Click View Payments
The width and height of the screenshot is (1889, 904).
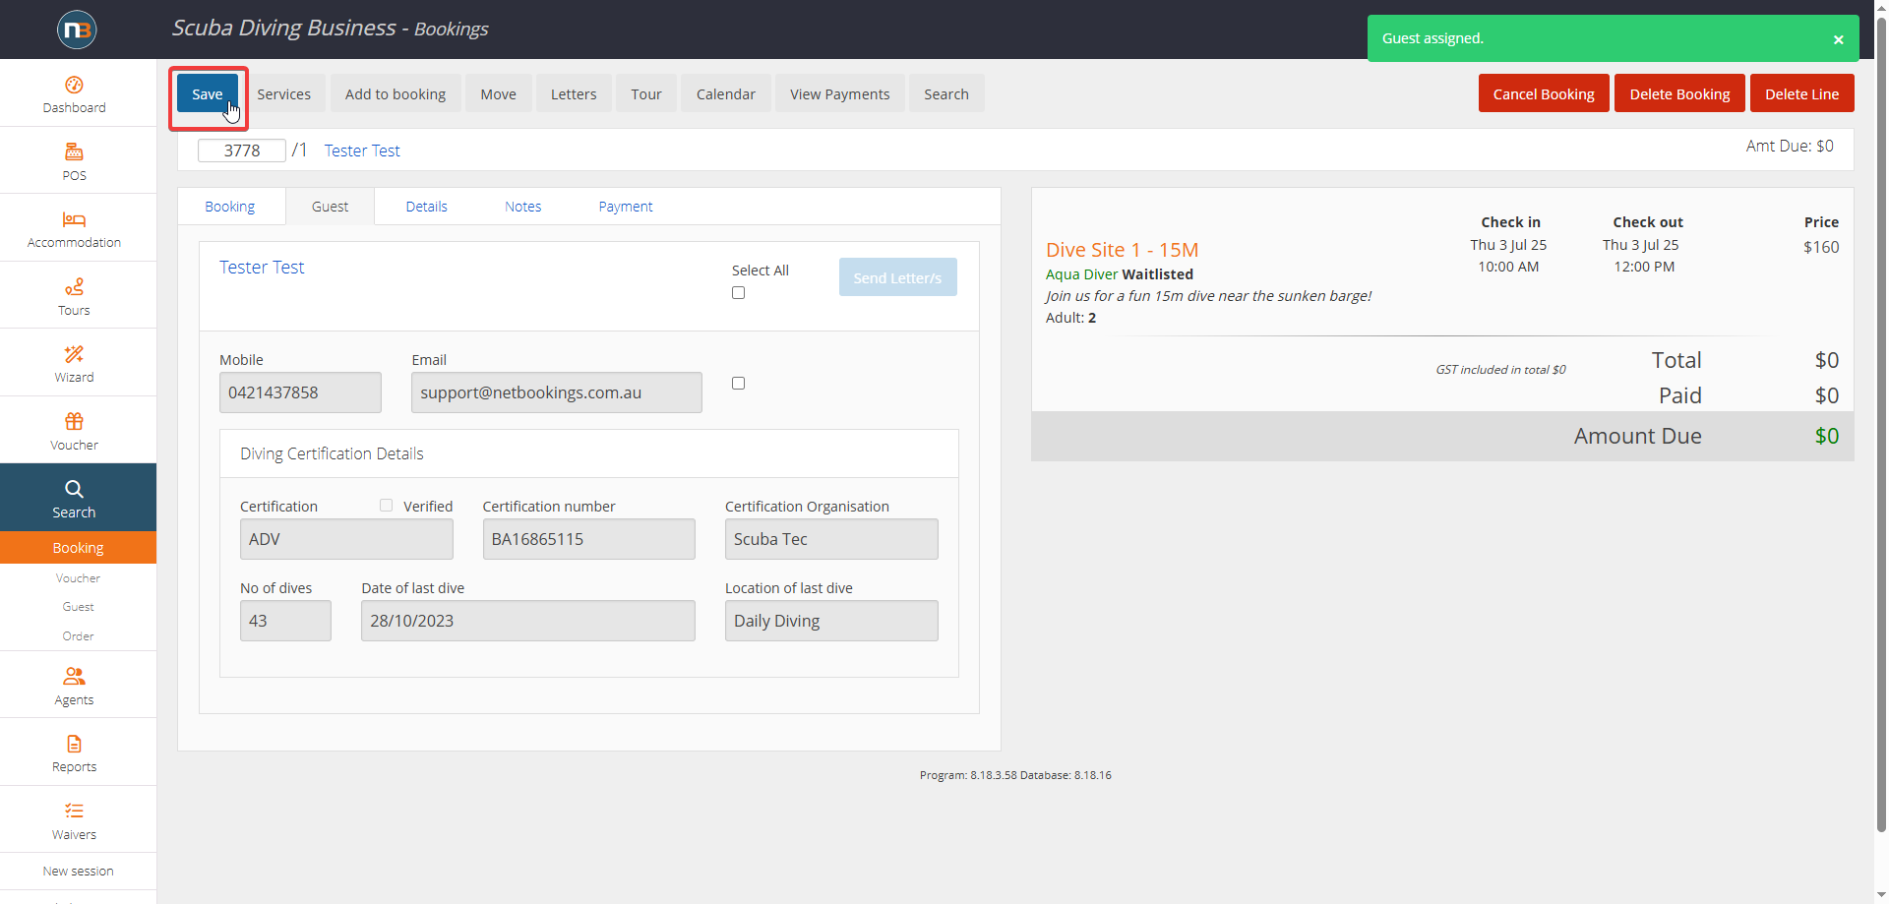coord(839,94)
